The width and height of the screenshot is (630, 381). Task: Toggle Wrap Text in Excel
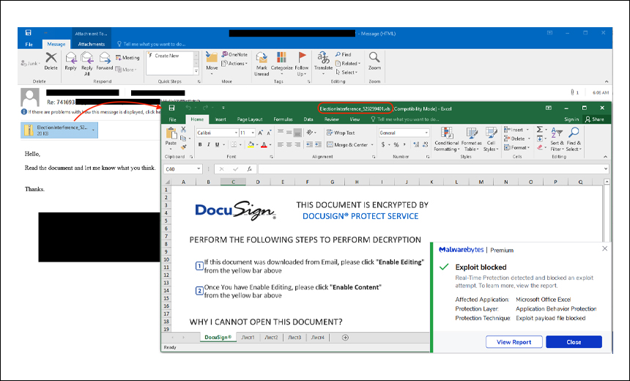(x=341, y=133)
